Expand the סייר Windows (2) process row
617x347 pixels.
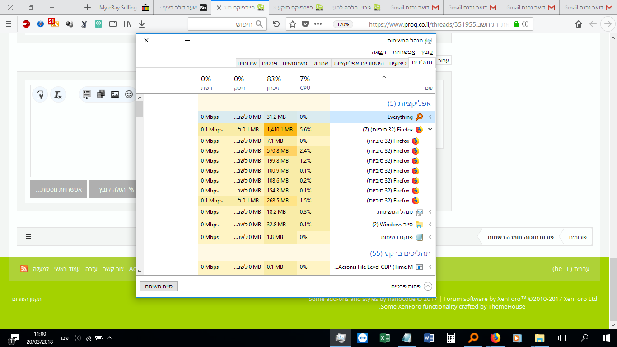(430, 225)
